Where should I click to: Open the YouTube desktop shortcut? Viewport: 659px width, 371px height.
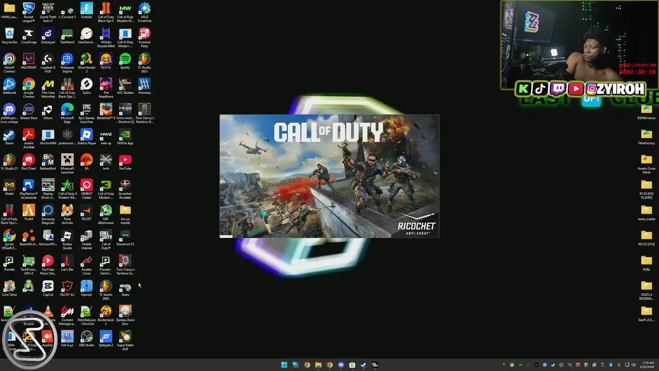pyautogui.click(x=125, y=162)
